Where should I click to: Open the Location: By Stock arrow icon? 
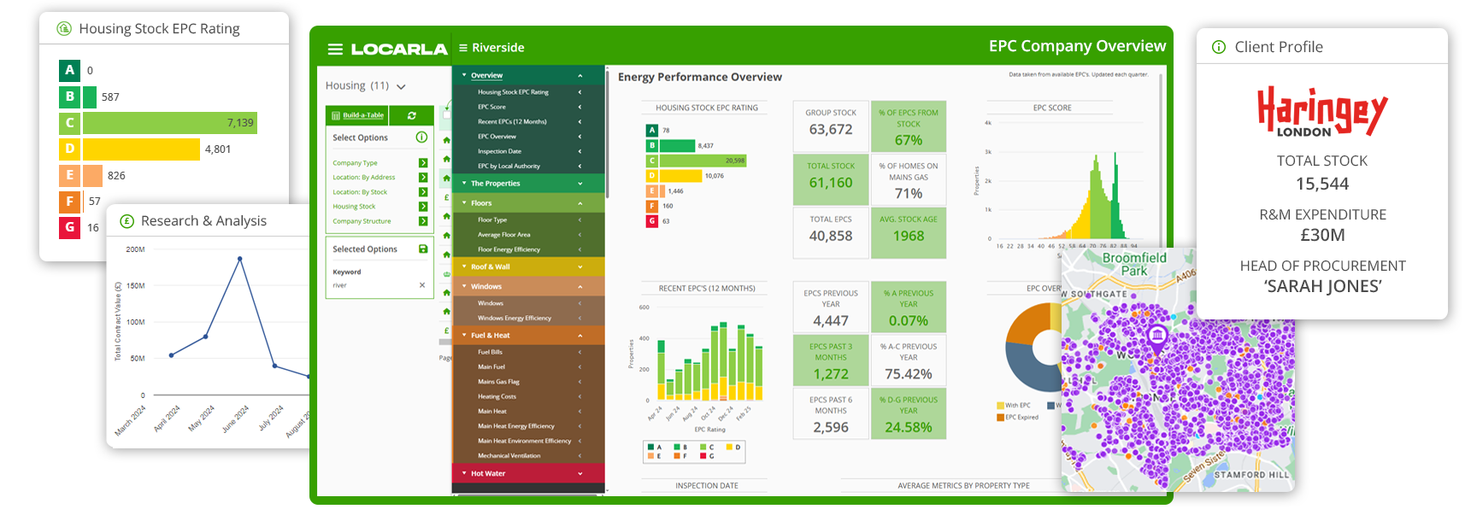[423, 192]
